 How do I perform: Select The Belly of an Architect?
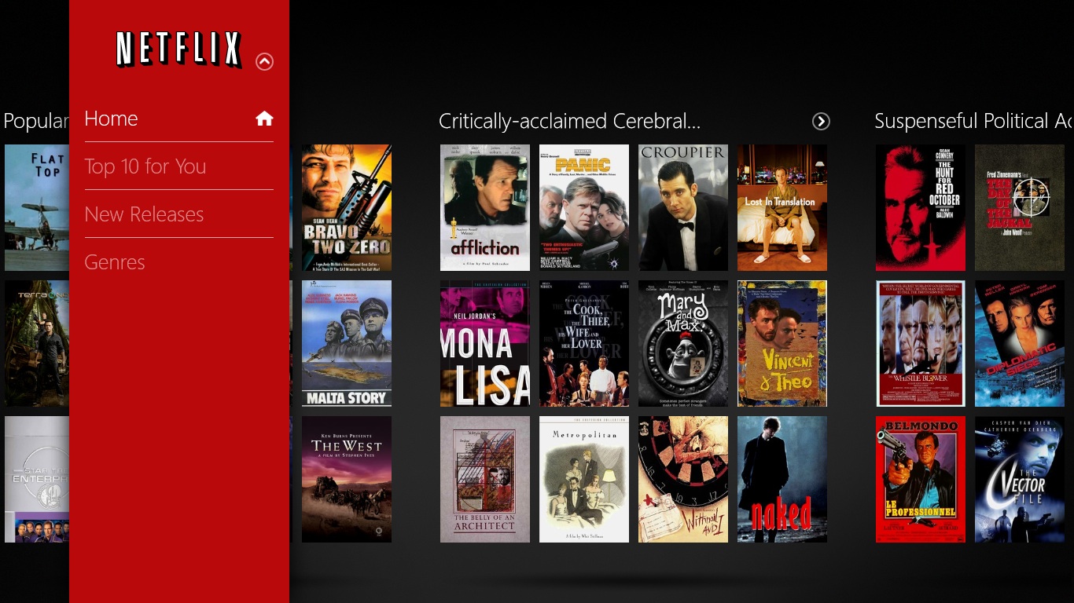click(x=485, y=479)
